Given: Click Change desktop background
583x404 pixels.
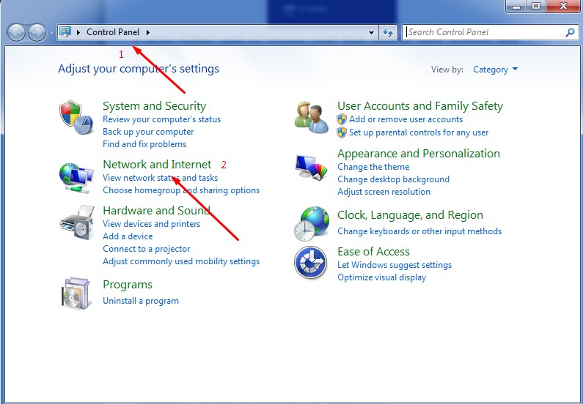Looking at the screenshot, I should click(393, 179).
